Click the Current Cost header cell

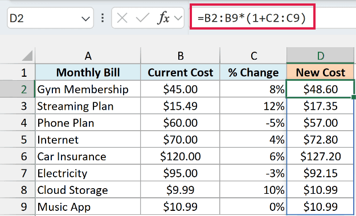coord(180,72)
